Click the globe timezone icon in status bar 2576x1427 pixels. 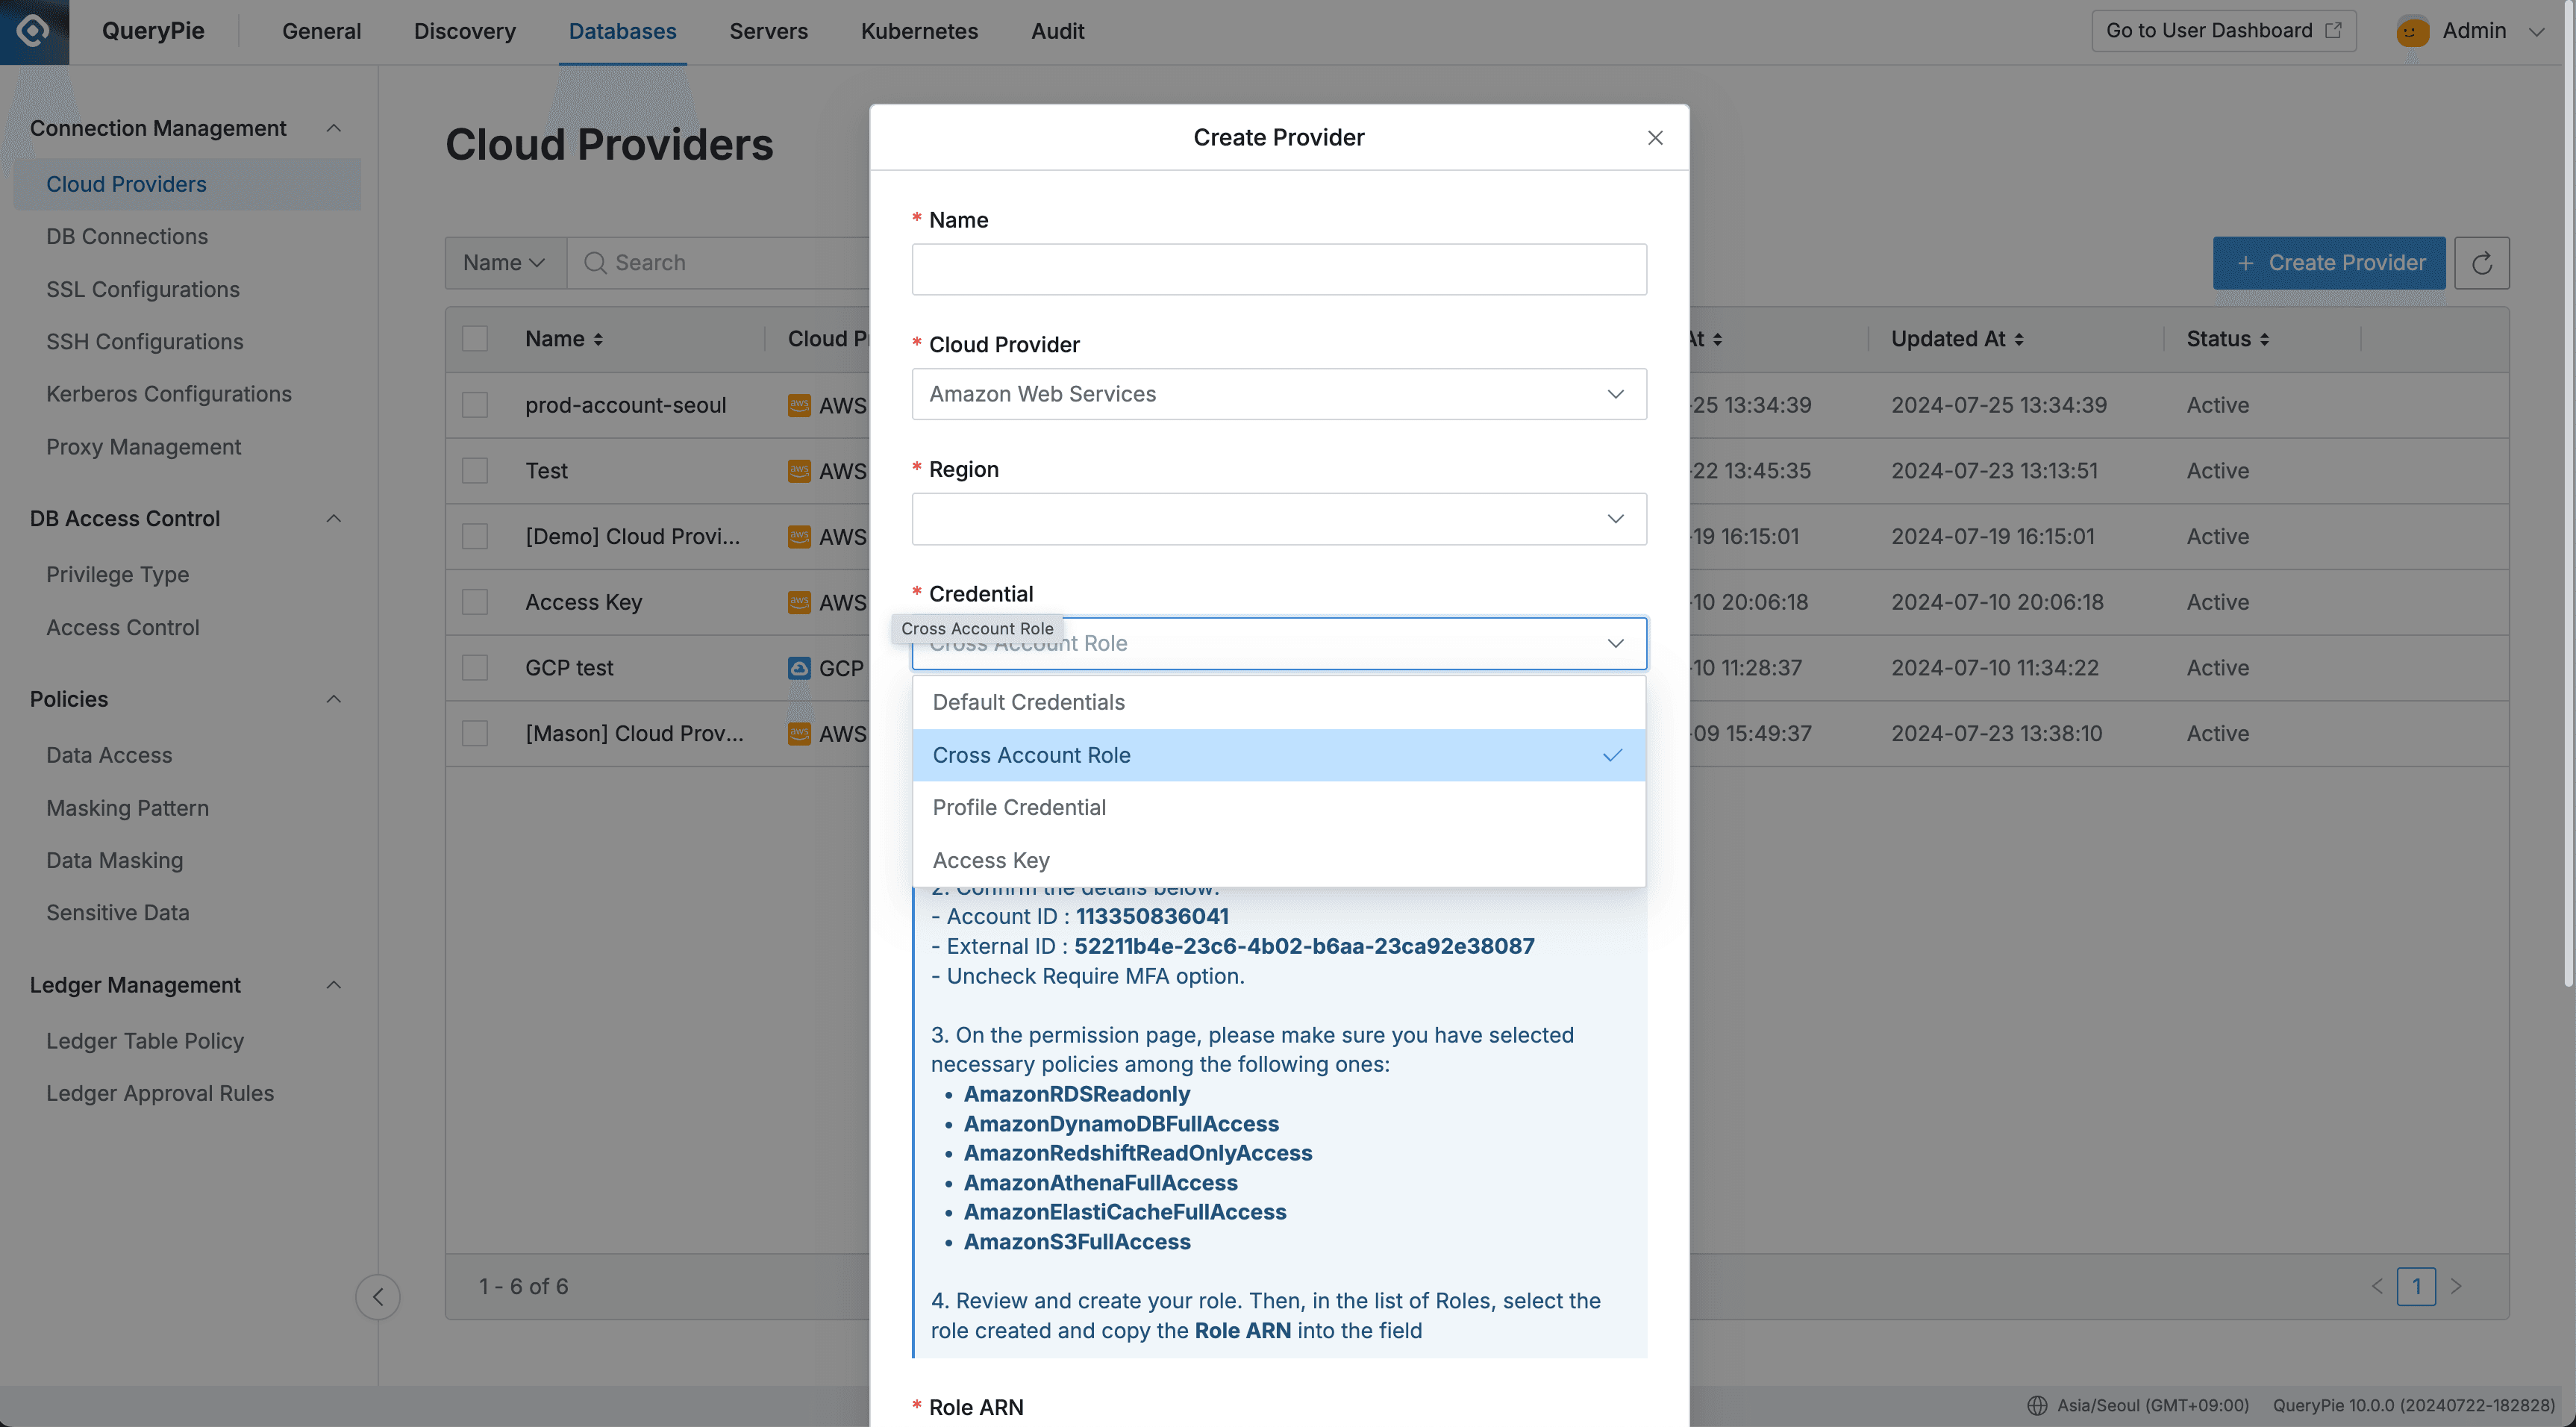[x=2037, y=1405]
